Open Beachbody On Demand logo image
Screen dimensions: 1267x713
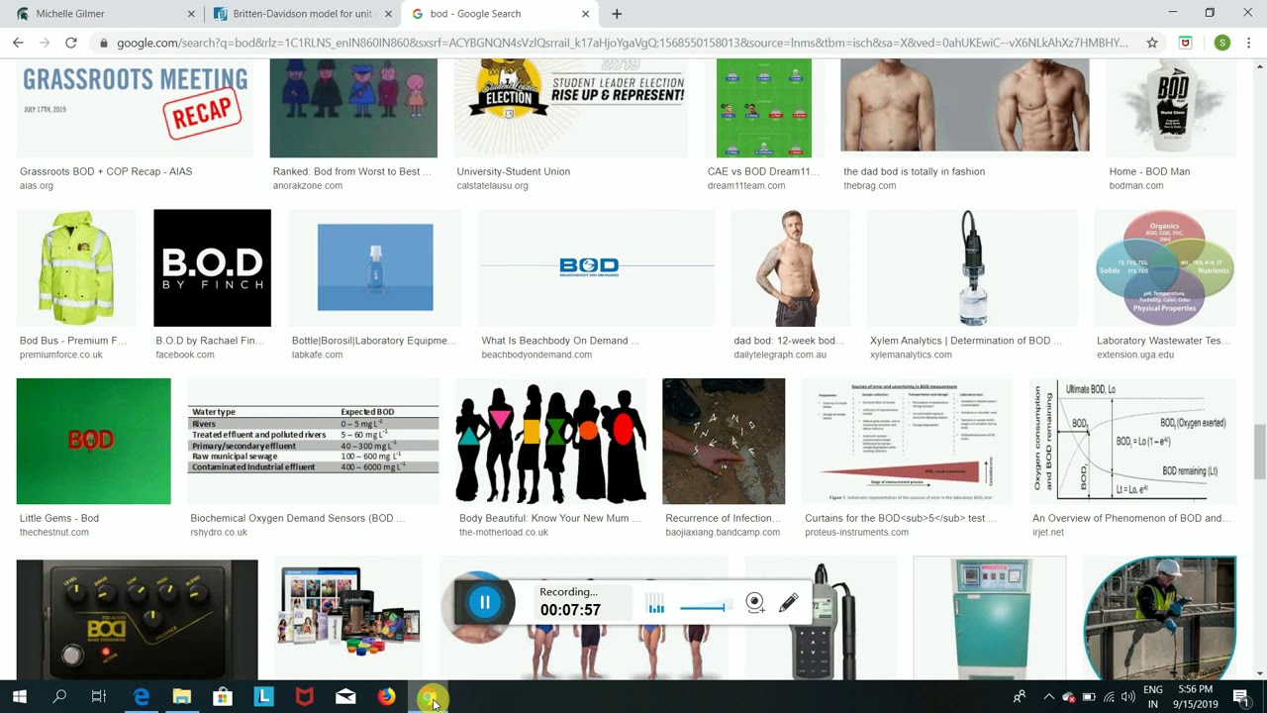pos(596,267)
